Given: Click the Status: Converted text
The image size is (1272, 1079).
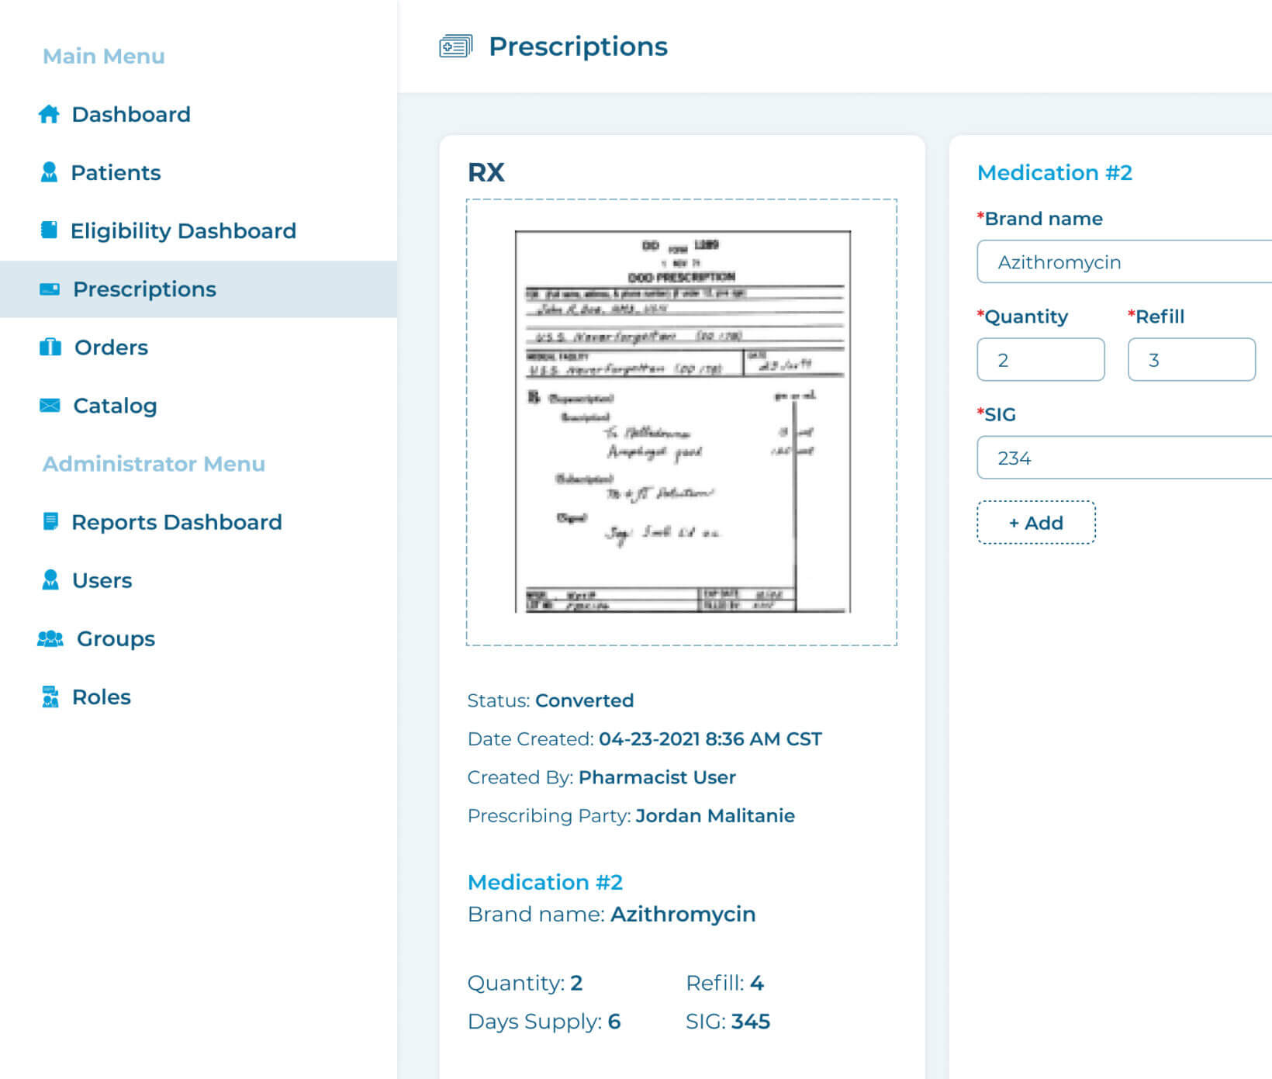Looking at the screenshot, I should 551,700.
